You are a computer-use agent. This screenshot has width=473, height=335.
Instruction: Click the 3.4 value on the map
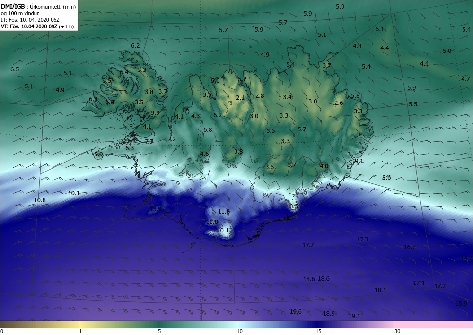click(x=287, y=97)
